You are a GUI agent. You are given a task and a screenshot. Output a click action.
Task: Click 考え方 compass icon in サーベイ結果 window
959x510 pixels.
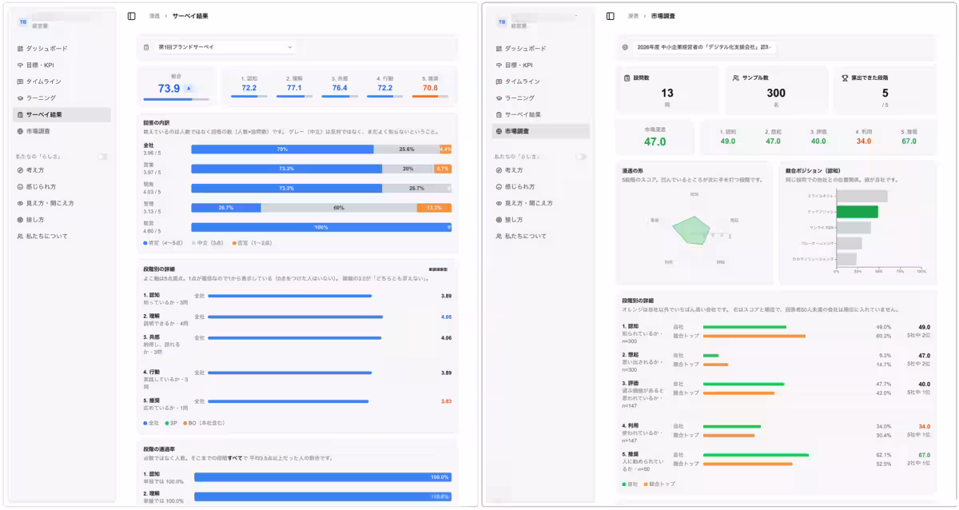coord(20,170)
